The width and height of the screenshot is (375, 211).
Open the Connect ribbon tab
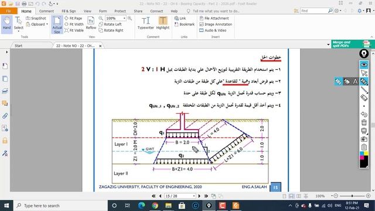point(156,11)
